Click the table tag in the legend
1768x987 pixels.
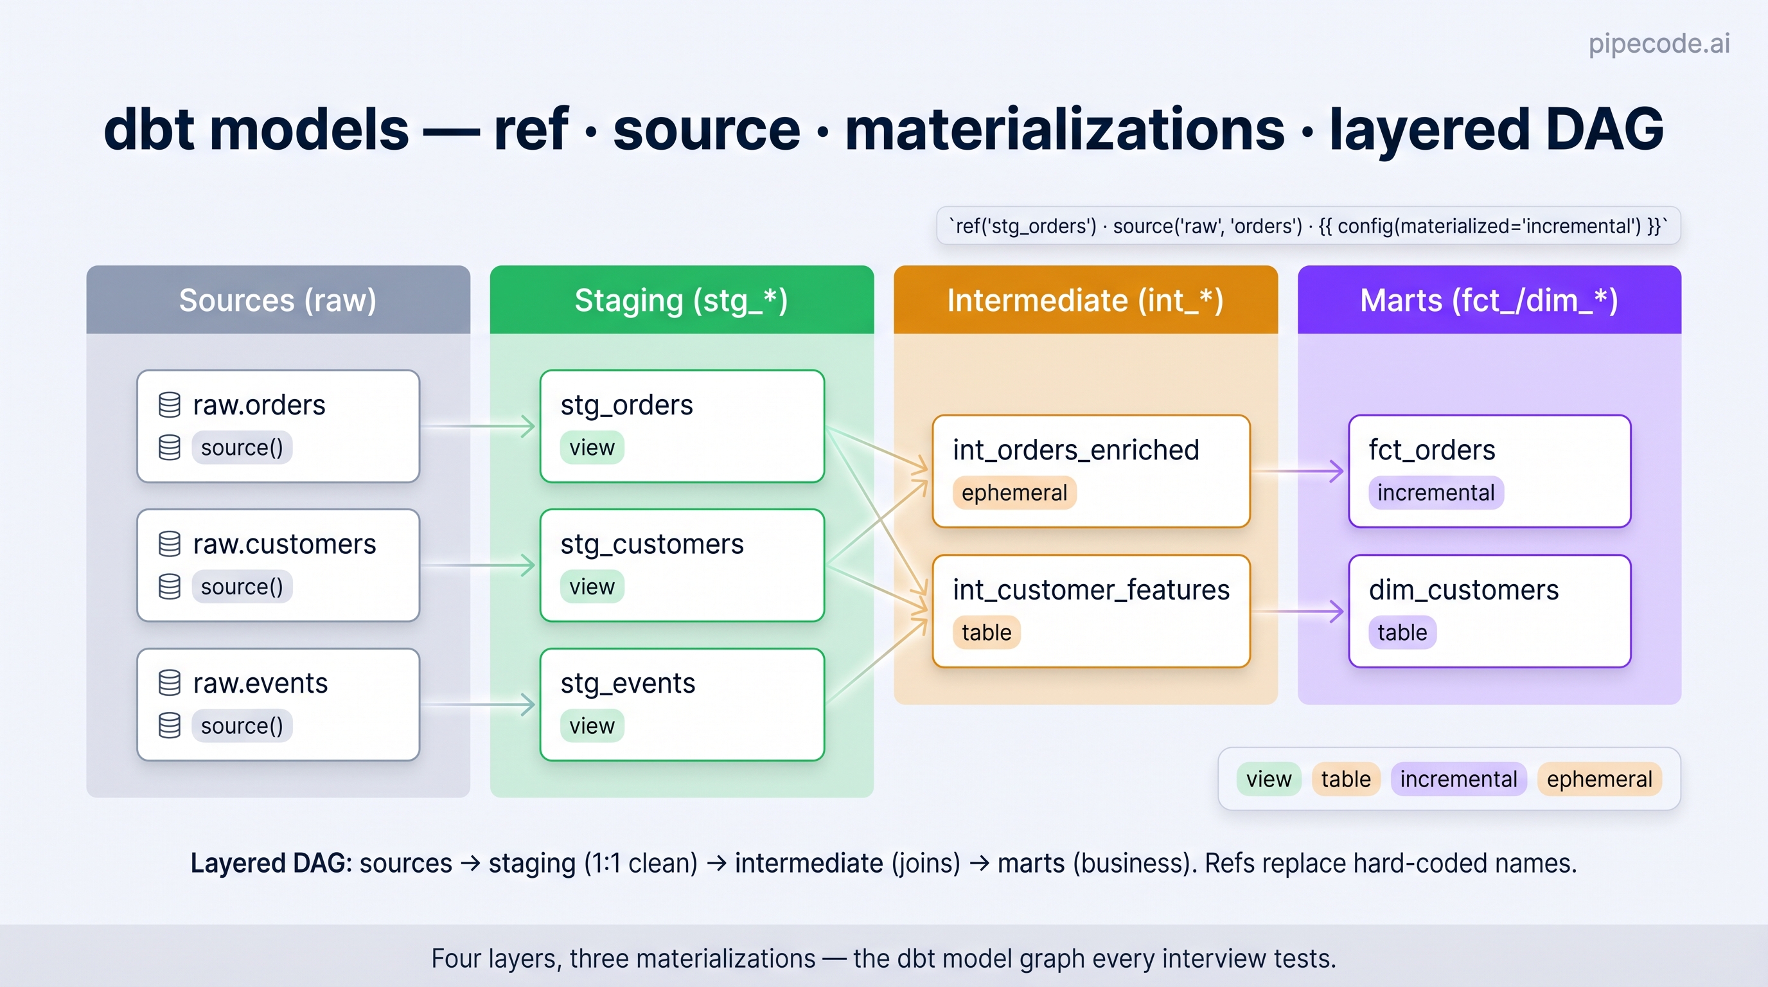click(1346, 779)
